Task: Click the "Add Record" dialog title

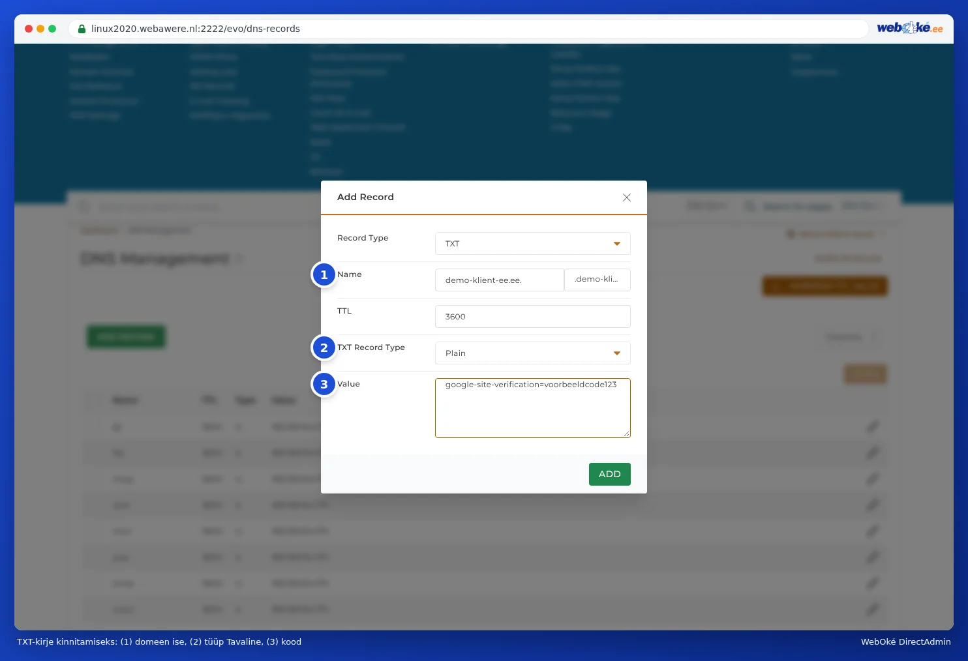Action: coord(365,197)
